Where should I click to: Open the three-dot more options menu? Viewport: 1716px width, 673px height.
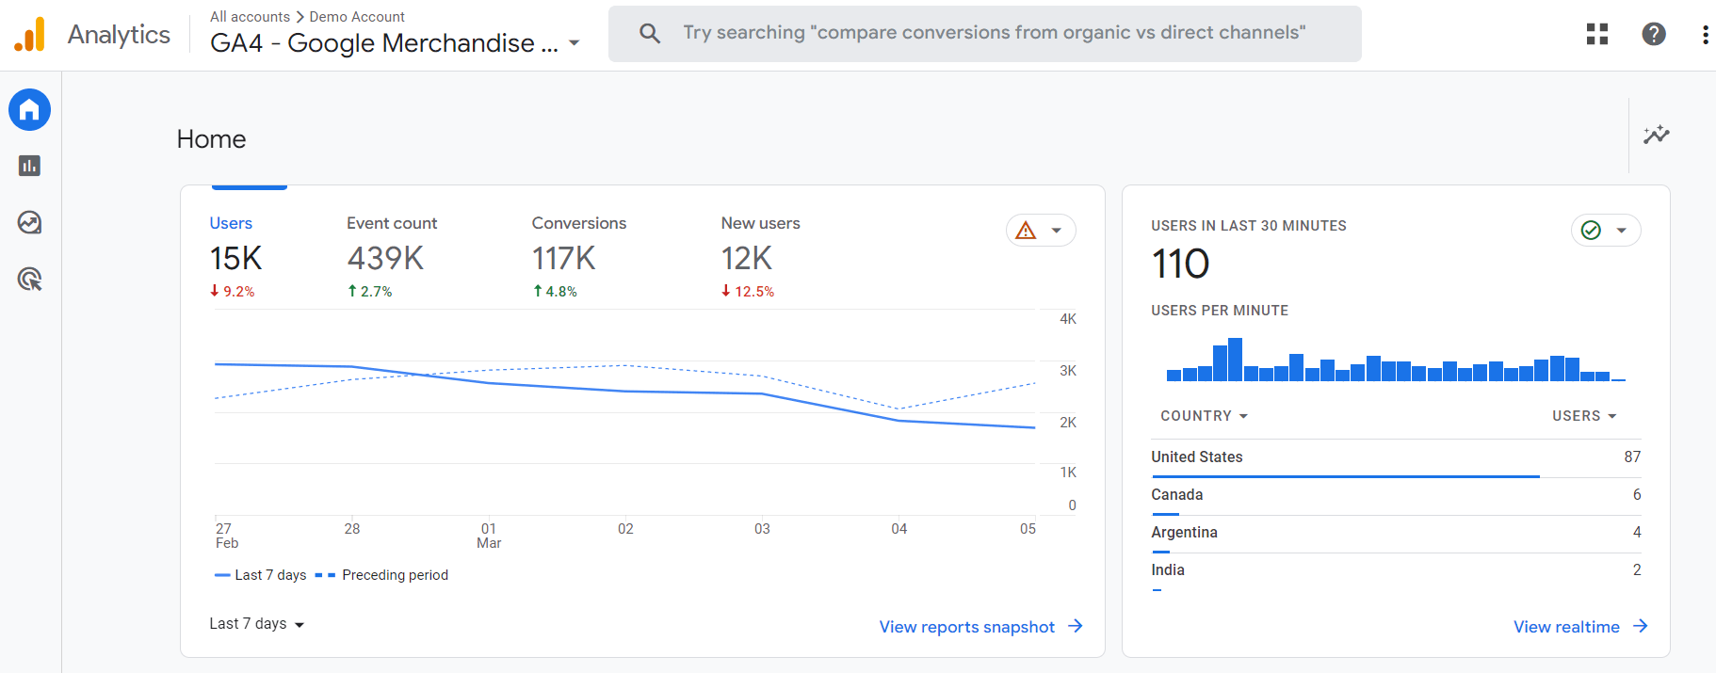click(1705, 35)
